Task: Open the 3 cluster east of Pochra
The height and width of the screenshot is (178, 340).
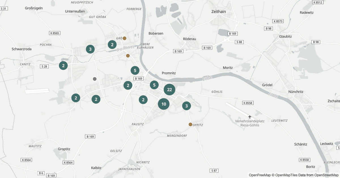Action: point(90,49)
